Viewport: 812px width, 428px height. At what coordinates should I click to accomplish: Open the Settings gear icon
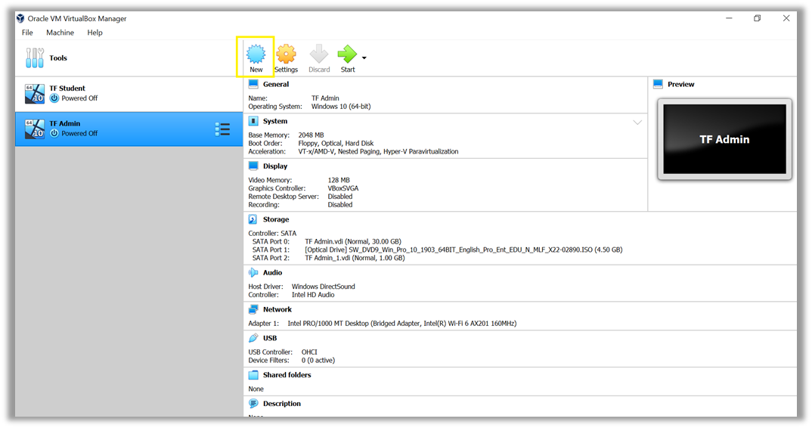[x=286, y=54]
